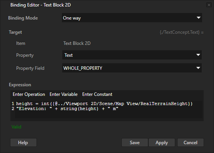Open the Binding Mode dropdown showing One way
Screen dimensions: 214x153
(132, 18)
